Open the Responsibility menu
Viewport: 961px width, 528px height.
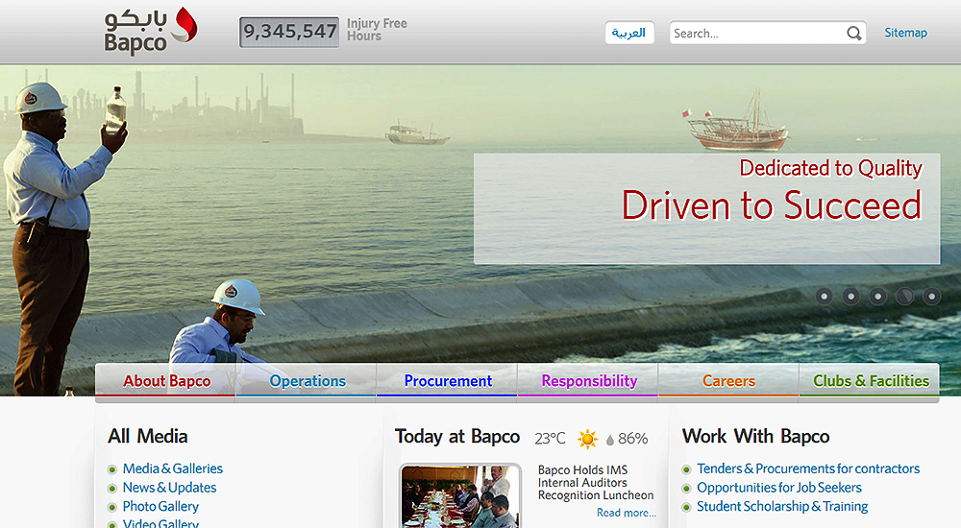588,380
